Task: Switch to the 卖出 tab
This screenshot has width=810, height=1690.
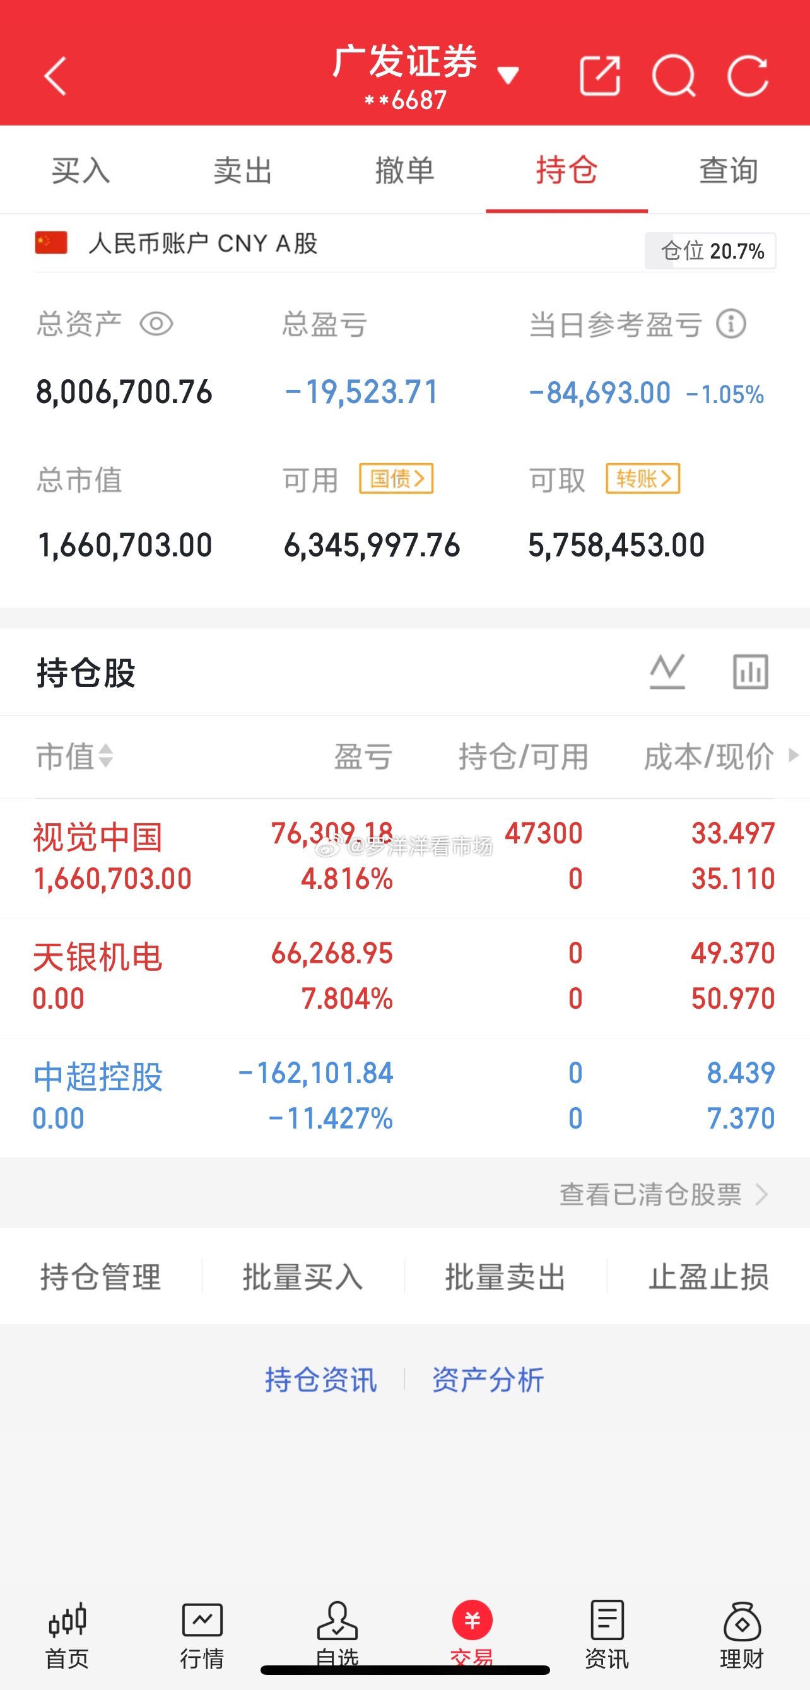Action: pyautogui.click(x=243, y=170)
